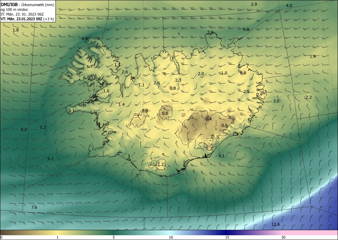Click the 4.8 value near the Westfjords

[x=85, y=39]
